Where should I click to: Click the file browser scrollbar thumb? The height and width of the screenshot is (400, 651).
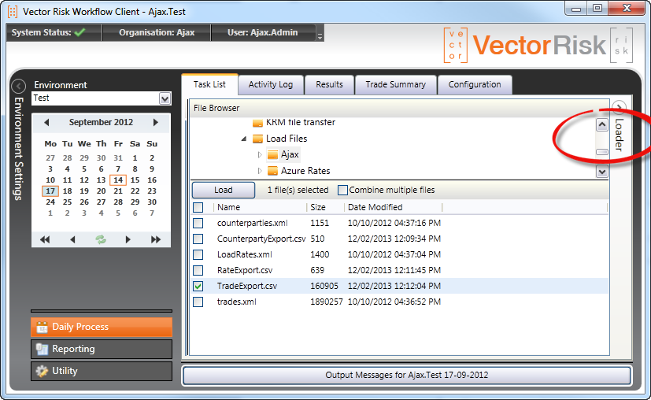602,152
